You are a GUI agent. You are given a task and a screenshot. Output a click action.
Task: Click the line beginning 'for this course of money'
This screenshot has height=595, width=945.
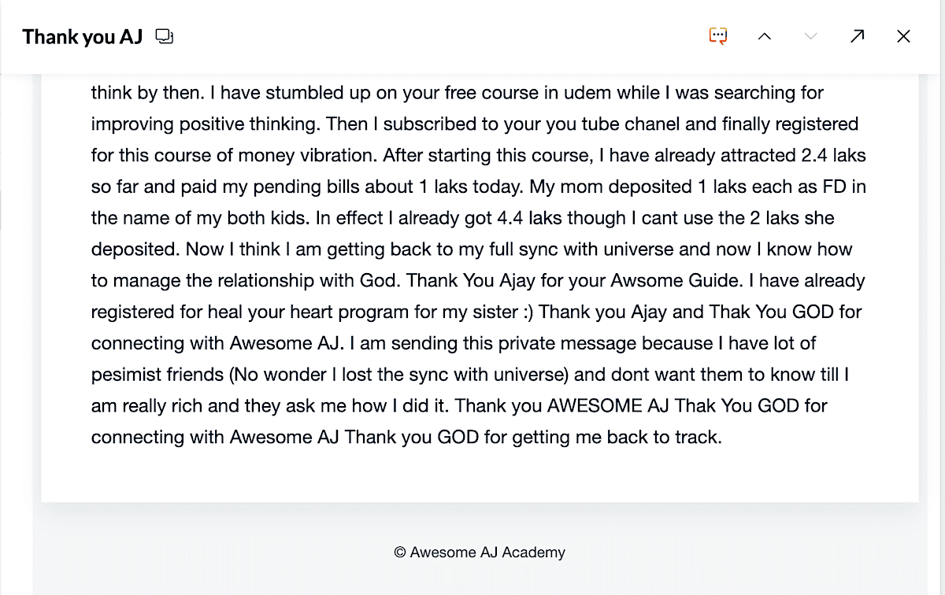pyautogui.click(x=479, y=155)
